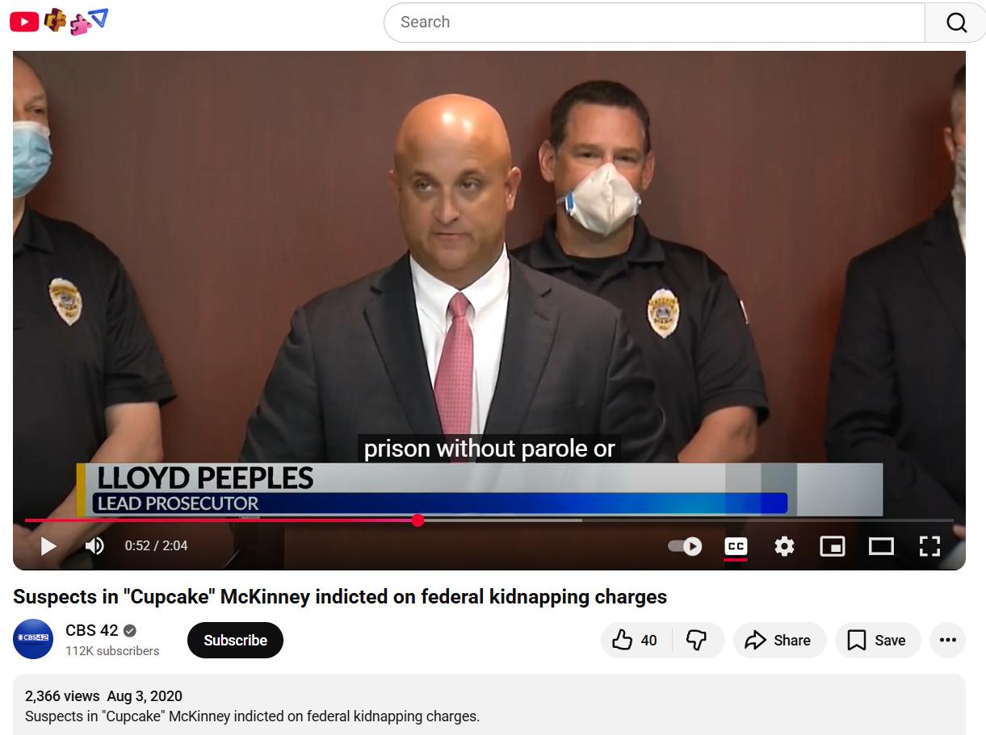Open the more actions menu

pyautogui.click(x=948, y=641)
